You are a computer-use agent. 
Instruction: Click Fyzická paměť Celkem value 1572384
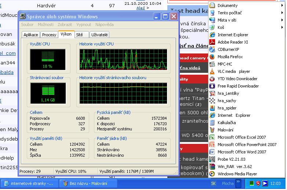pos(159,118)
